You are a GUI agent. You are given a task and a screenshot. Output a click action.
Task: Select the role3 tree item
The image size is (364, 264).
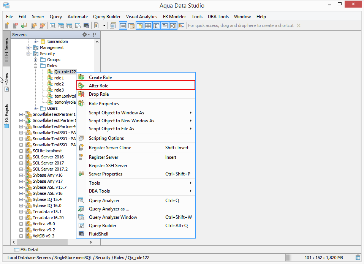[x=59, y=90]
